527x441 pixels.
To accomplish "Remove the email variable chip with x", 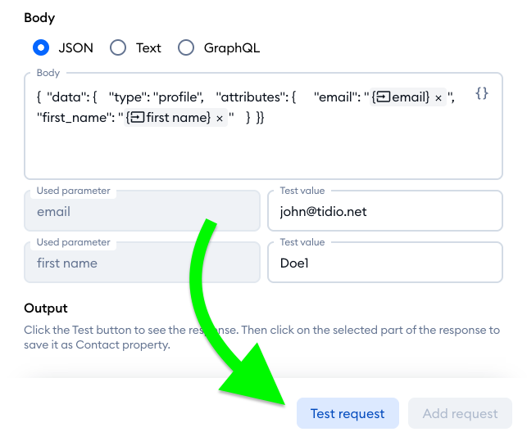I will point(438,98).
